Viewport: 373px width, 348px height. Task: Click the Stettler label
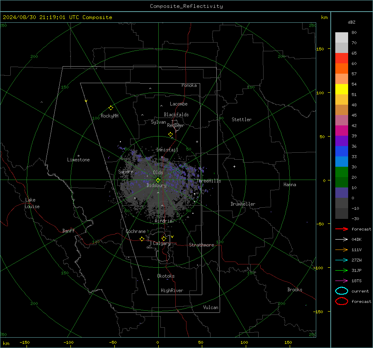[242, 120]
